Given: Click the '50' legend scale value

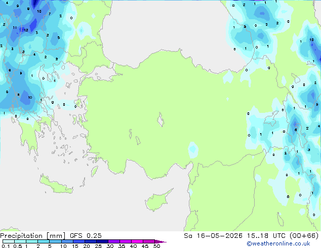Looking at the screenshot, I should 156,246.
